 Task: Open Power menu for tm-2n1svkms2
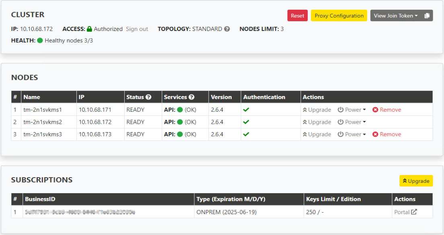coord(351,122)
